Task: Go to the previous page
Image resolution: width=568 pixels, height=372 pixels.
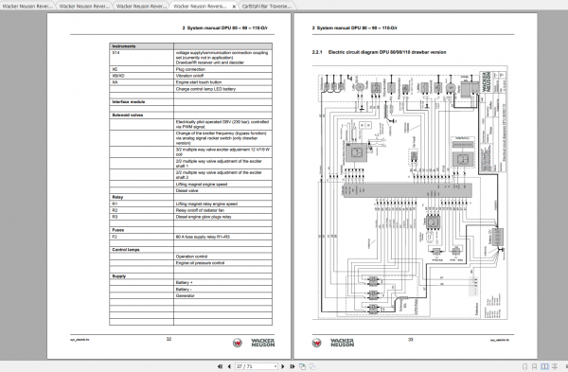Action: pyautogui.click(x=229, y=366)
